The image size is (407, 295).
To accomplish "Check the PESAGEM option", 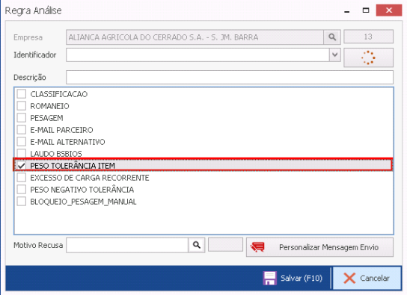I will tap(22, 117).
